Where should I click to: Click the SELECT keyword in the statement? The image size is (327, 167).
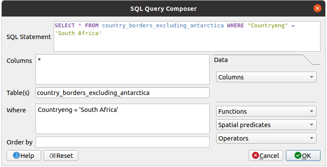(65, 26)
